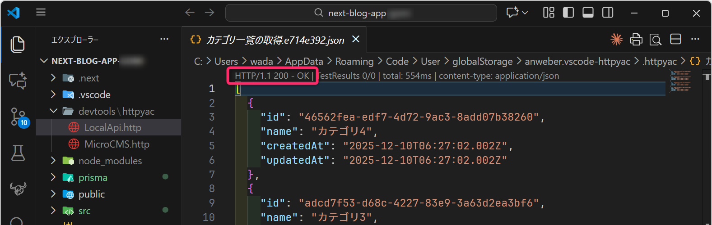Select the カテゴリ一覧の取得 JSON editor tab
Viewport: 712px width, 225px height.
click(x=275, y=40)
